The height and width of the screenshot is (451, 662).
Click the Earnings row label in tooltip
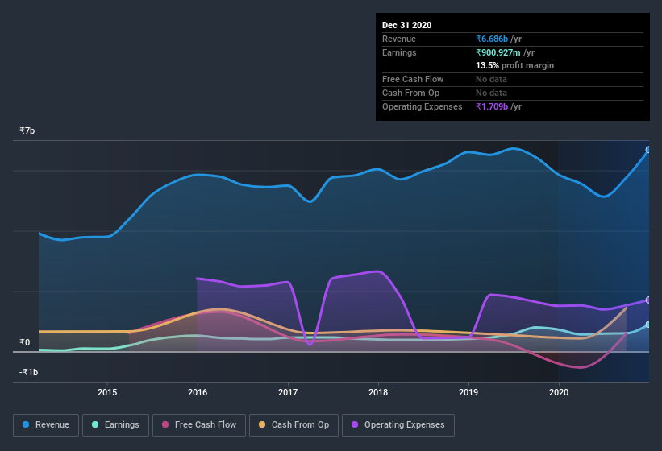(x=399, y=52)
